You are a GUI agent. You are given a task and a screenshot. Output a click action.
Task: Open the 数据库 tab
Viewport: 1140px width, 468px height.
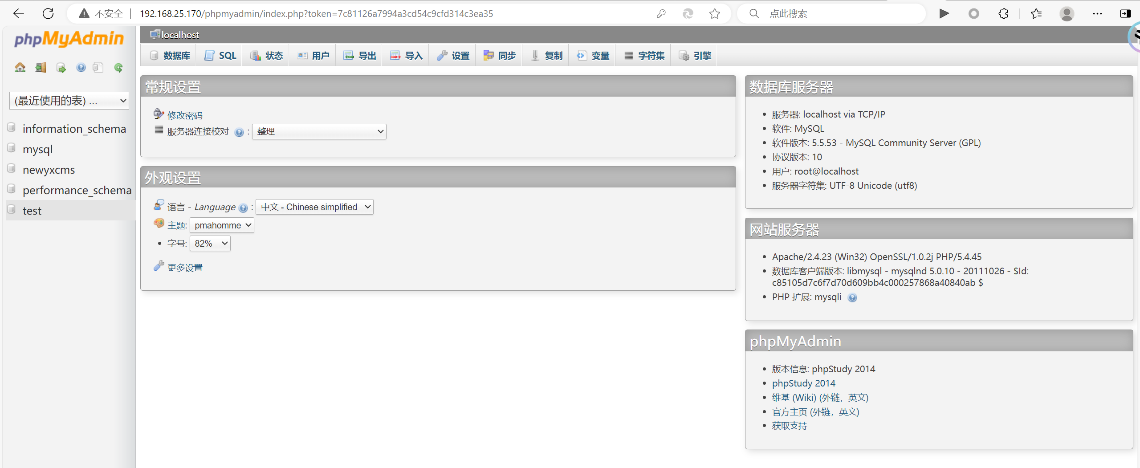pyautogui.click(x=170, y=56)
